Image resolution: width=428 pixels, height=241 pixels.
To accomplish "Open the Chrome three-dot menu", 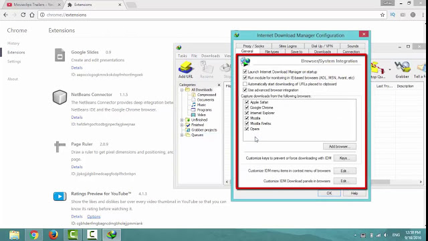I will (423, 15).
